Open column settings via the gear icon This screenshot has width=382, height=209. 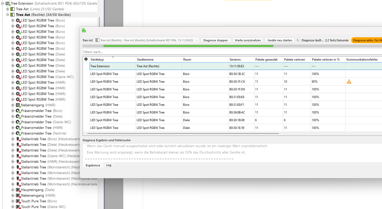pos(86,59)
